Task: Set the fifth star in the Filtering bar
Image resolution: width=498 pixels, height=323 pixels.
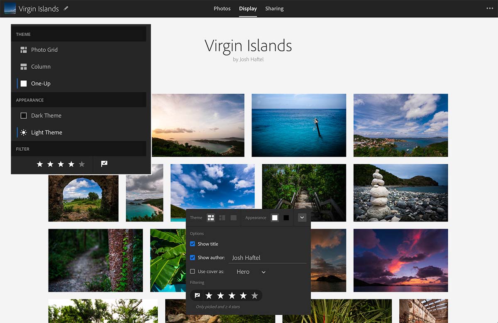Action: coord(255,295)
